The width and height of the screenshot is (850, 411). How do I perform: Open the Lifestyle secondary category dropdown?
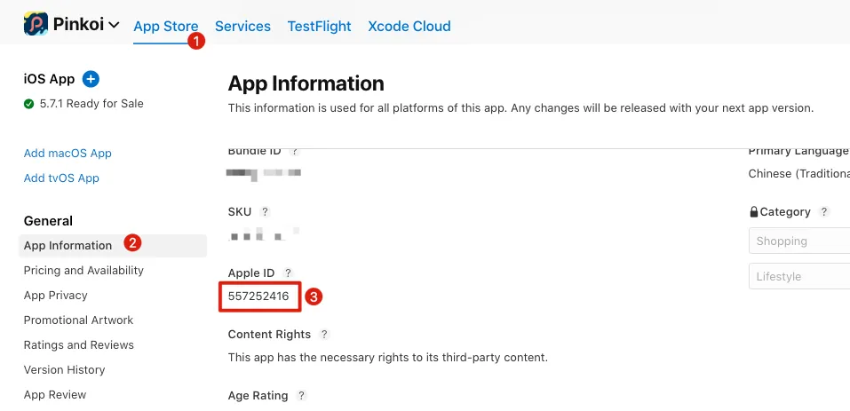799,276
